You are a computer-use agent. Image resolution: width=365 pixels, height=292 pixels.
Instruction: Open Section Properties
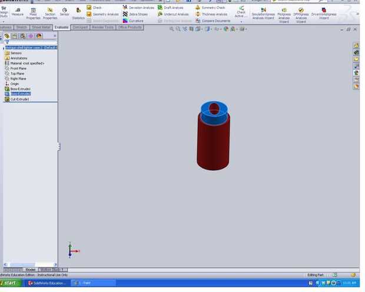[50, 14]
